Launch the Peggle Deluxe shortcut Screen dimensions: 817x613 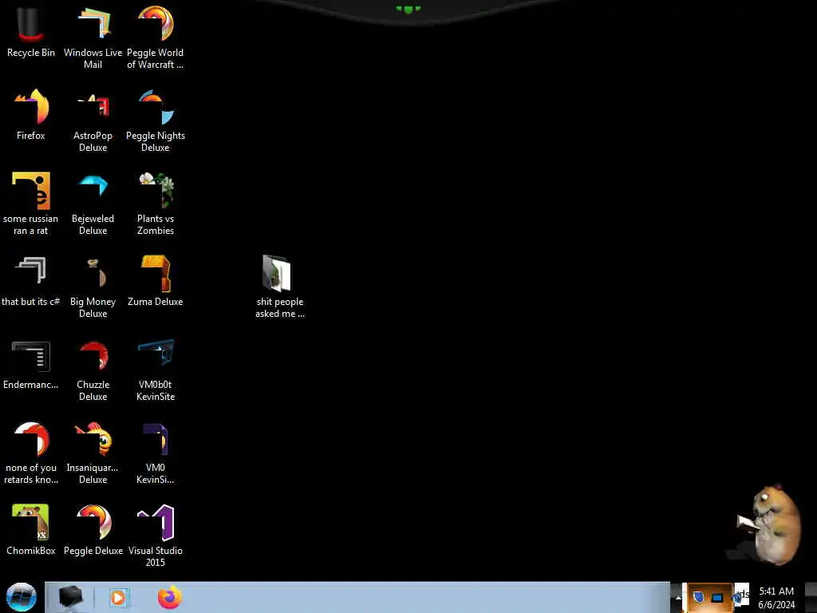pos(93,530)
